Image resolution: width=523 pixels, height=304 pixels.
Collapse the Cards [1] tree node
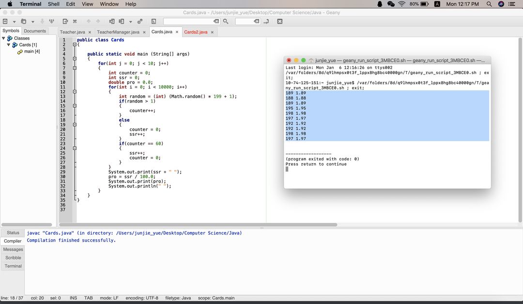click(x=9, y=44)
